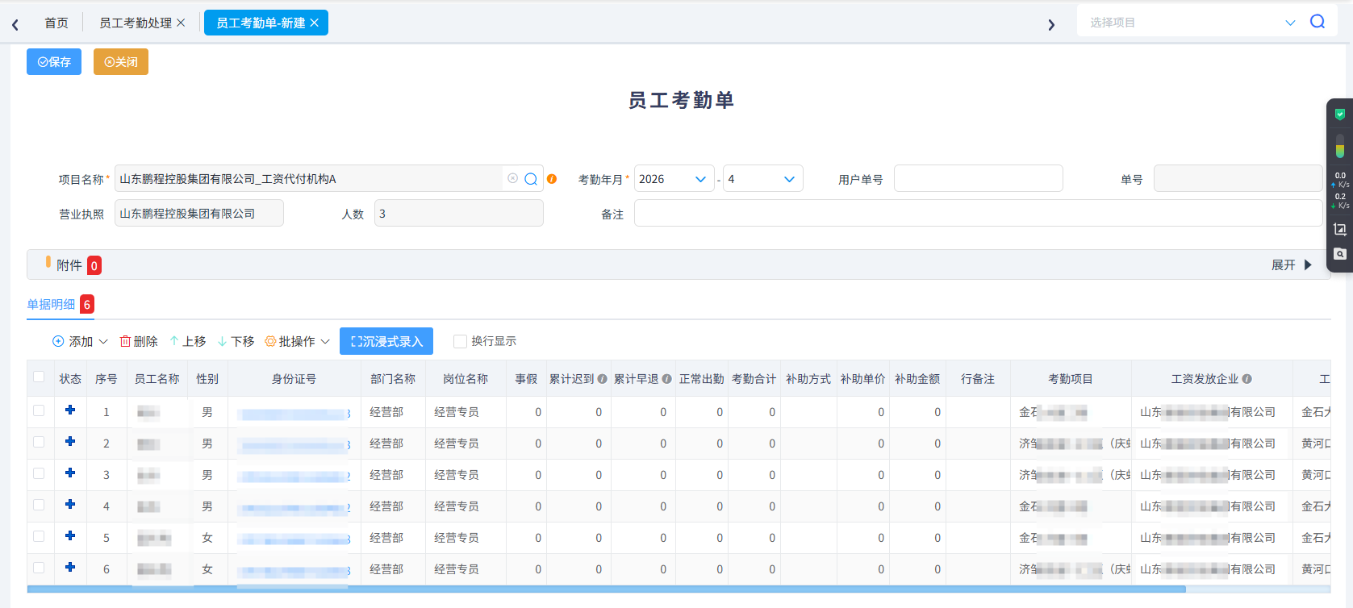The image size is (1353, 608).
Task: Switch to the 首页 tab
Action: click(x=56, y=23)
